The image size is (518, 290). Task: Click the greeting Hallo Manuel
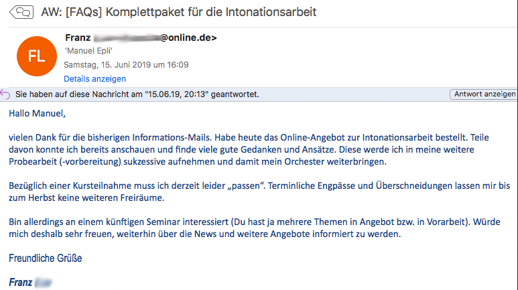tap(38, 114)
